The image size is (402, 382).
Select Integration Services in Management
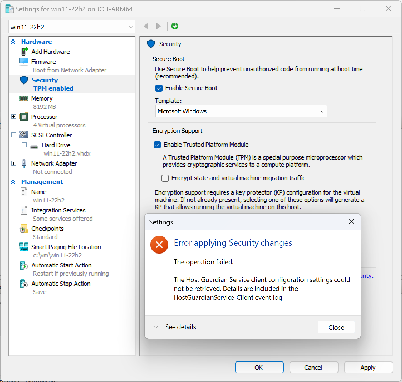(x=58, y=210)
